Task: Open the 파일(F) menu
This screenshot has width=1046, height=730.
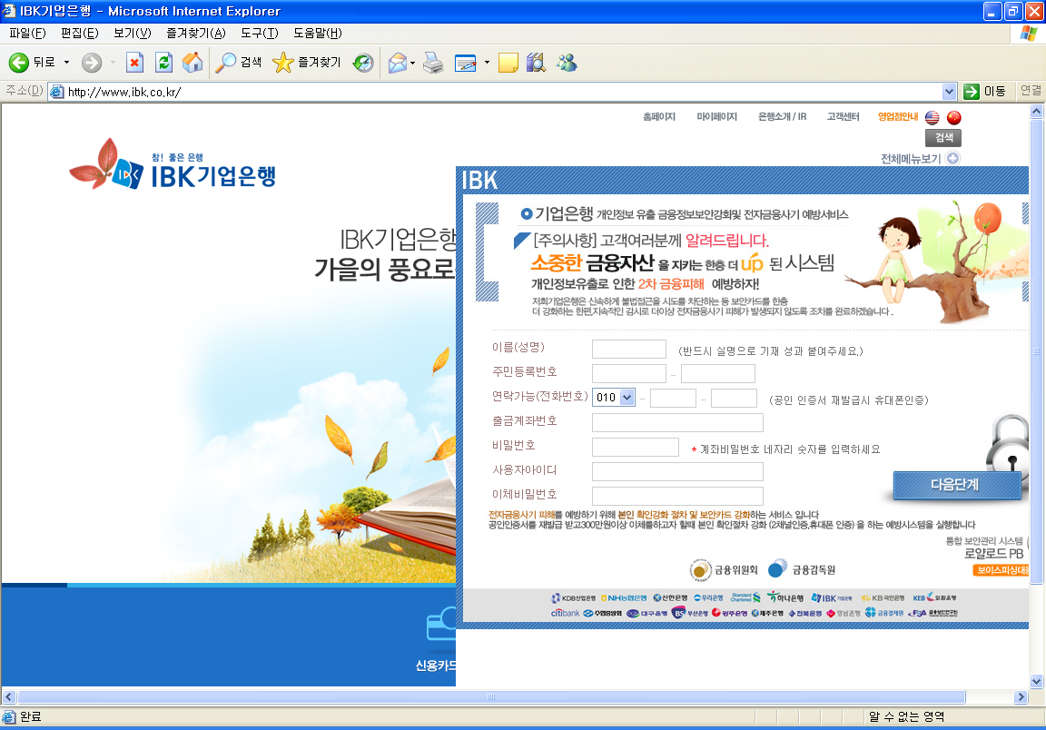Action: pos(27,34)
